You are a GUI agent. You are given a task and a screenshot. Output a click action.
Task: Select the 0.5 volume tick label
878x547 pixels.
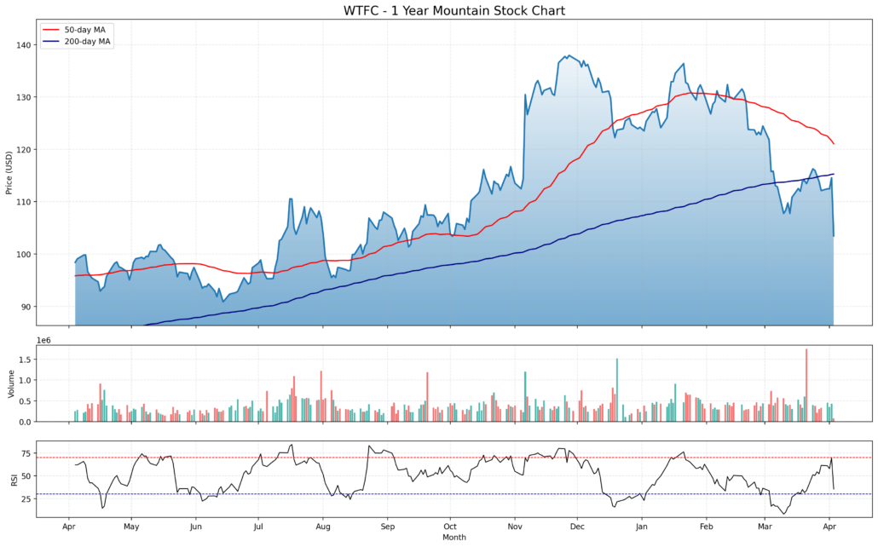[26, 400]
